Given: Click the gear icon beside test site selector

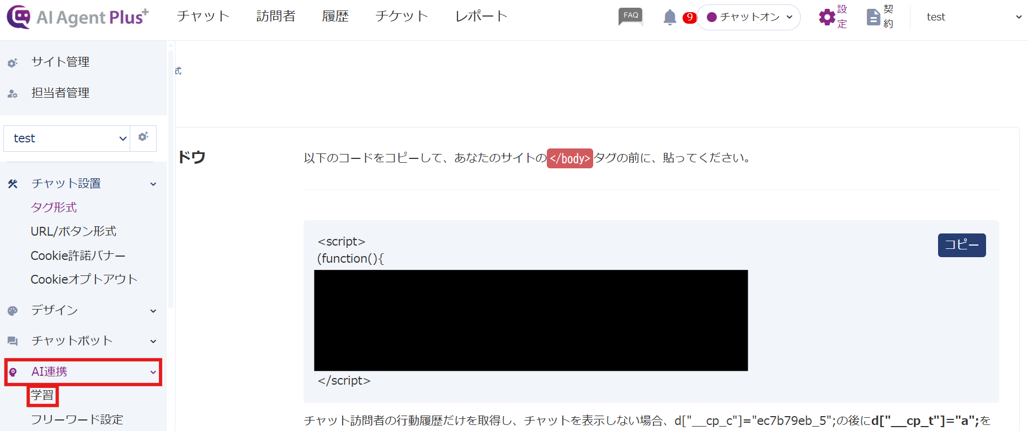Looking at the screenshot, I should click(143, 137).
